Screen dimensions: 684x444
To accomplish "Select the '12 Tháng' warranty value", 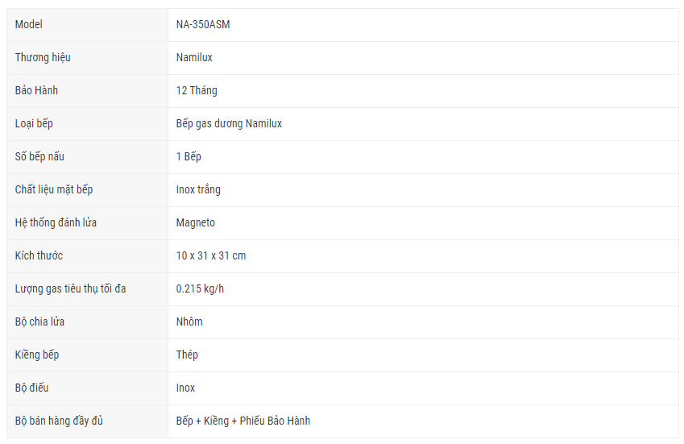I will (197, 91).
